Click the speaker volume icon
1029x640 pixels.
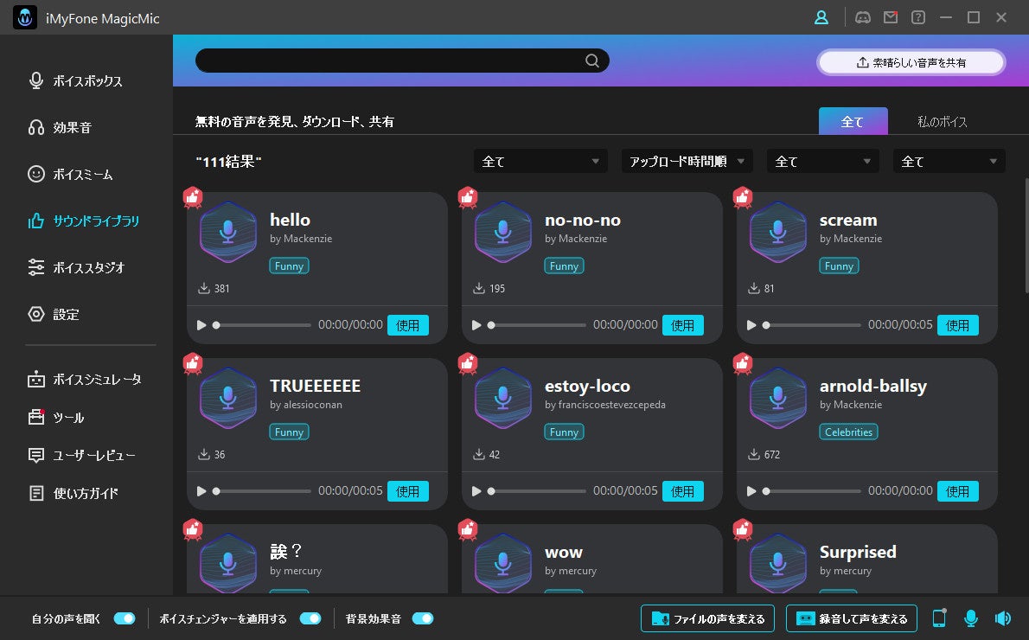point(1003,618)
